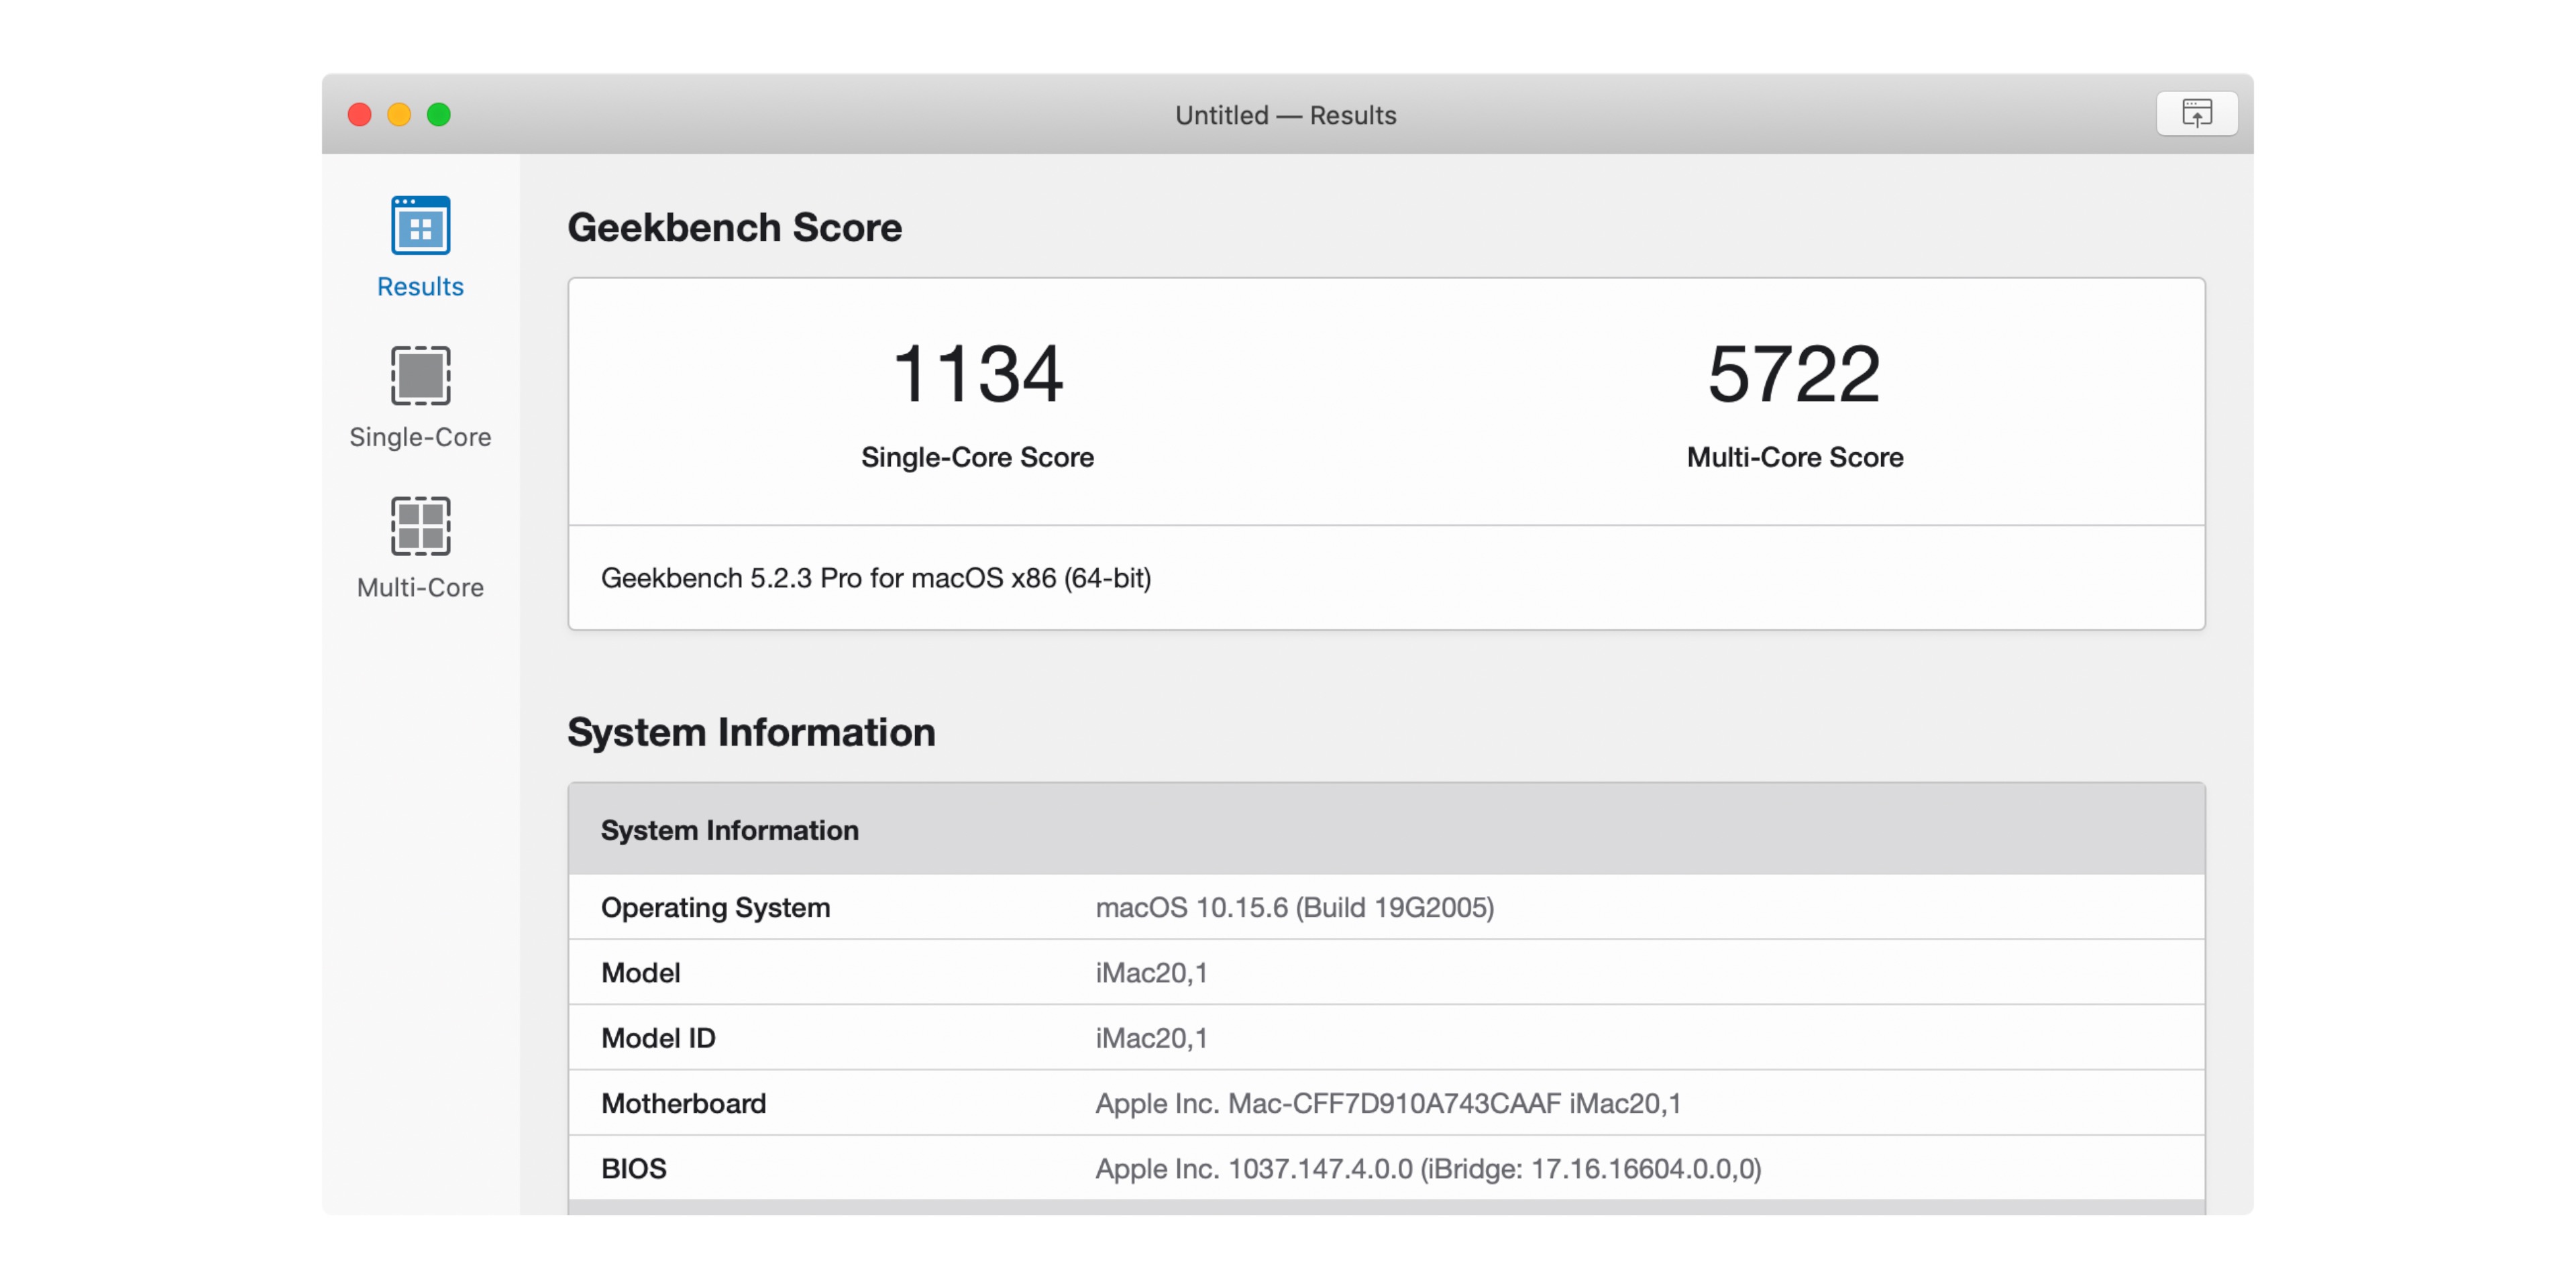Click the Geekbench 5.2.3 Pro version text

pos(876,578)
